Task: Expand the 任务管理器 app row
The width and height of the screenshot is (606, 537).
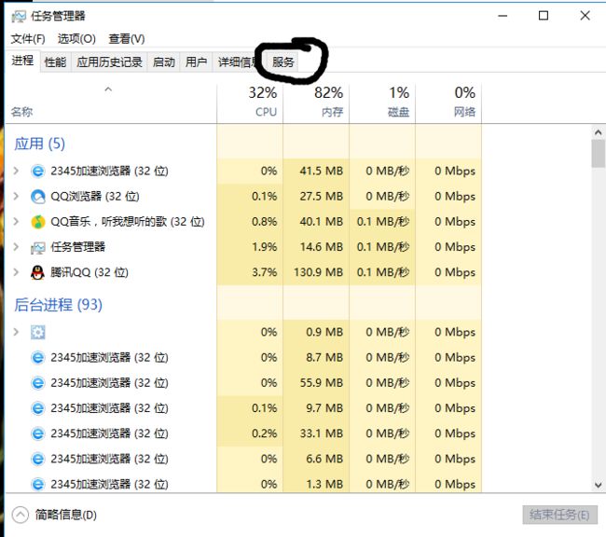Action: point(16,247)
